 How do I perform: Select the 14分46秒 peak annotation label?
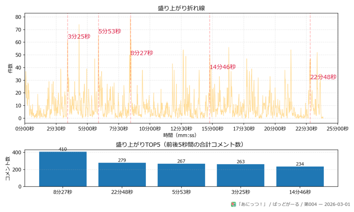(x=222, y=67)
